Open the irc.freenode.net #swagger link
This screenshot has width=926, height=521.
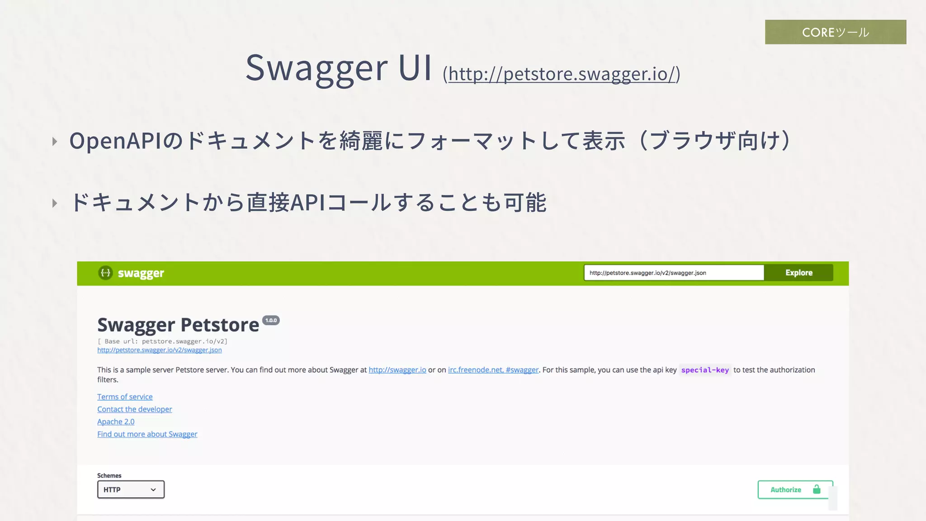pos(493,370)
